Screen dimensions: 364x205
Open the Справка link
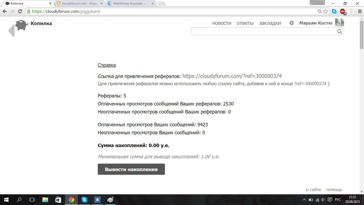tap(107, 65)
